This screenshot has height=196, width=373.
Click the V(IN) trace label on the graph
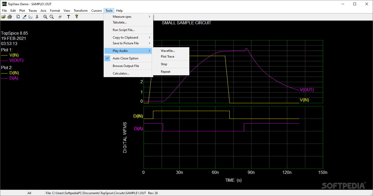[304, 100]
